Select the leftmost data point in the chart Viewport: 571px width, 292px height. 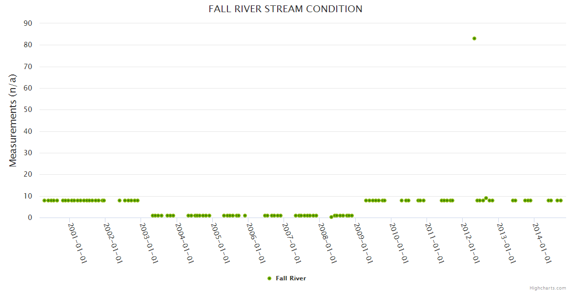click(44, 201)
